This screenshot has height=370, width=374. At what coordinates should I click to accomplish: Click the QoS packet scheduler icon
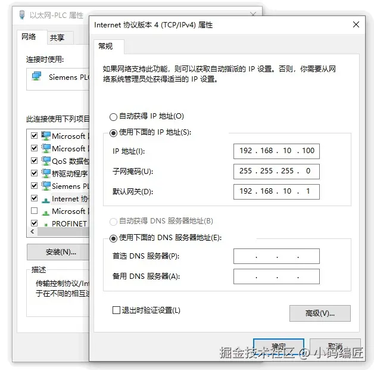45,161
